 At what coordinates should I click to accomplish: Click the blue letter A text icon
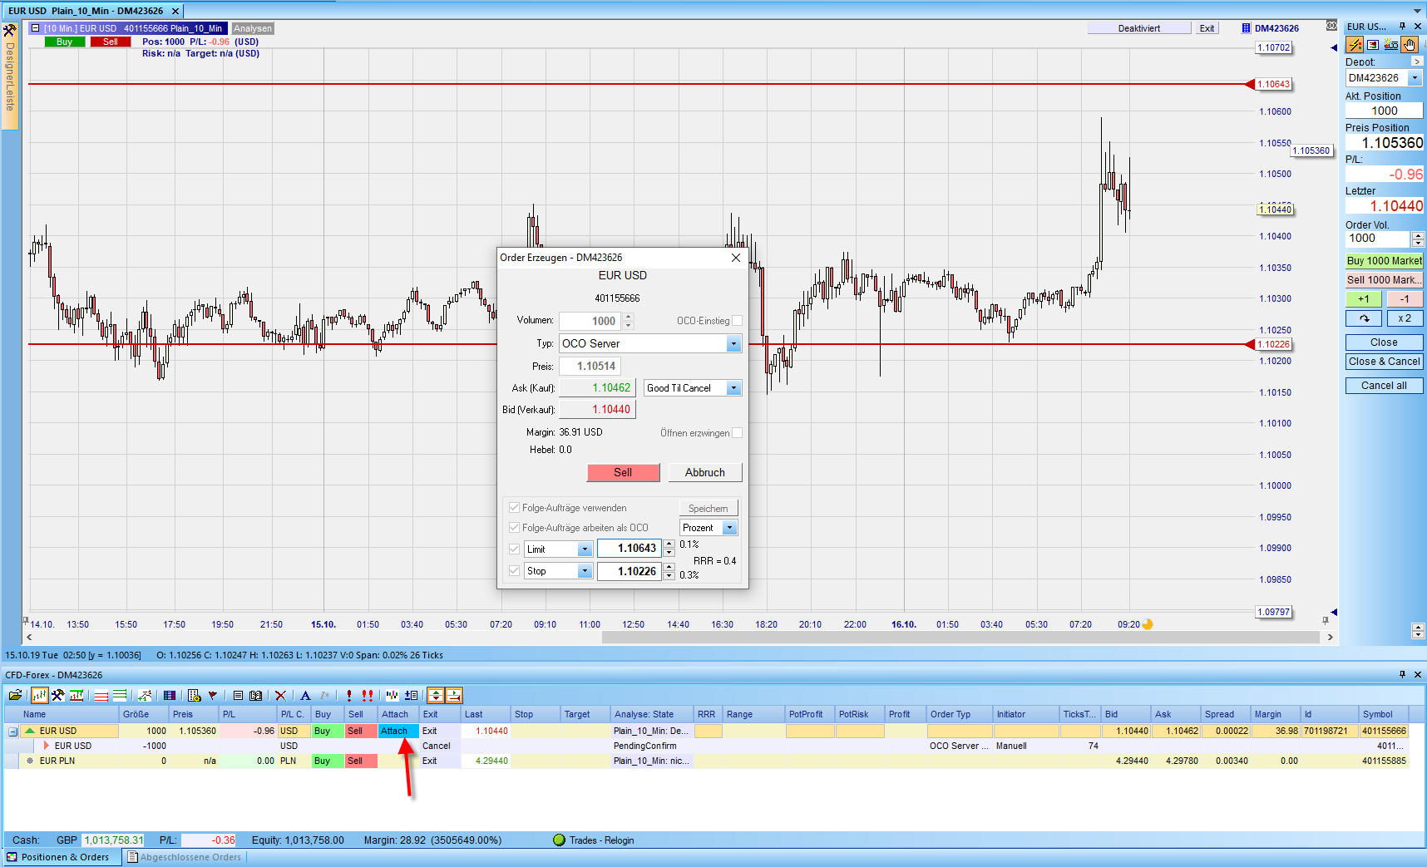click(305, 696)
